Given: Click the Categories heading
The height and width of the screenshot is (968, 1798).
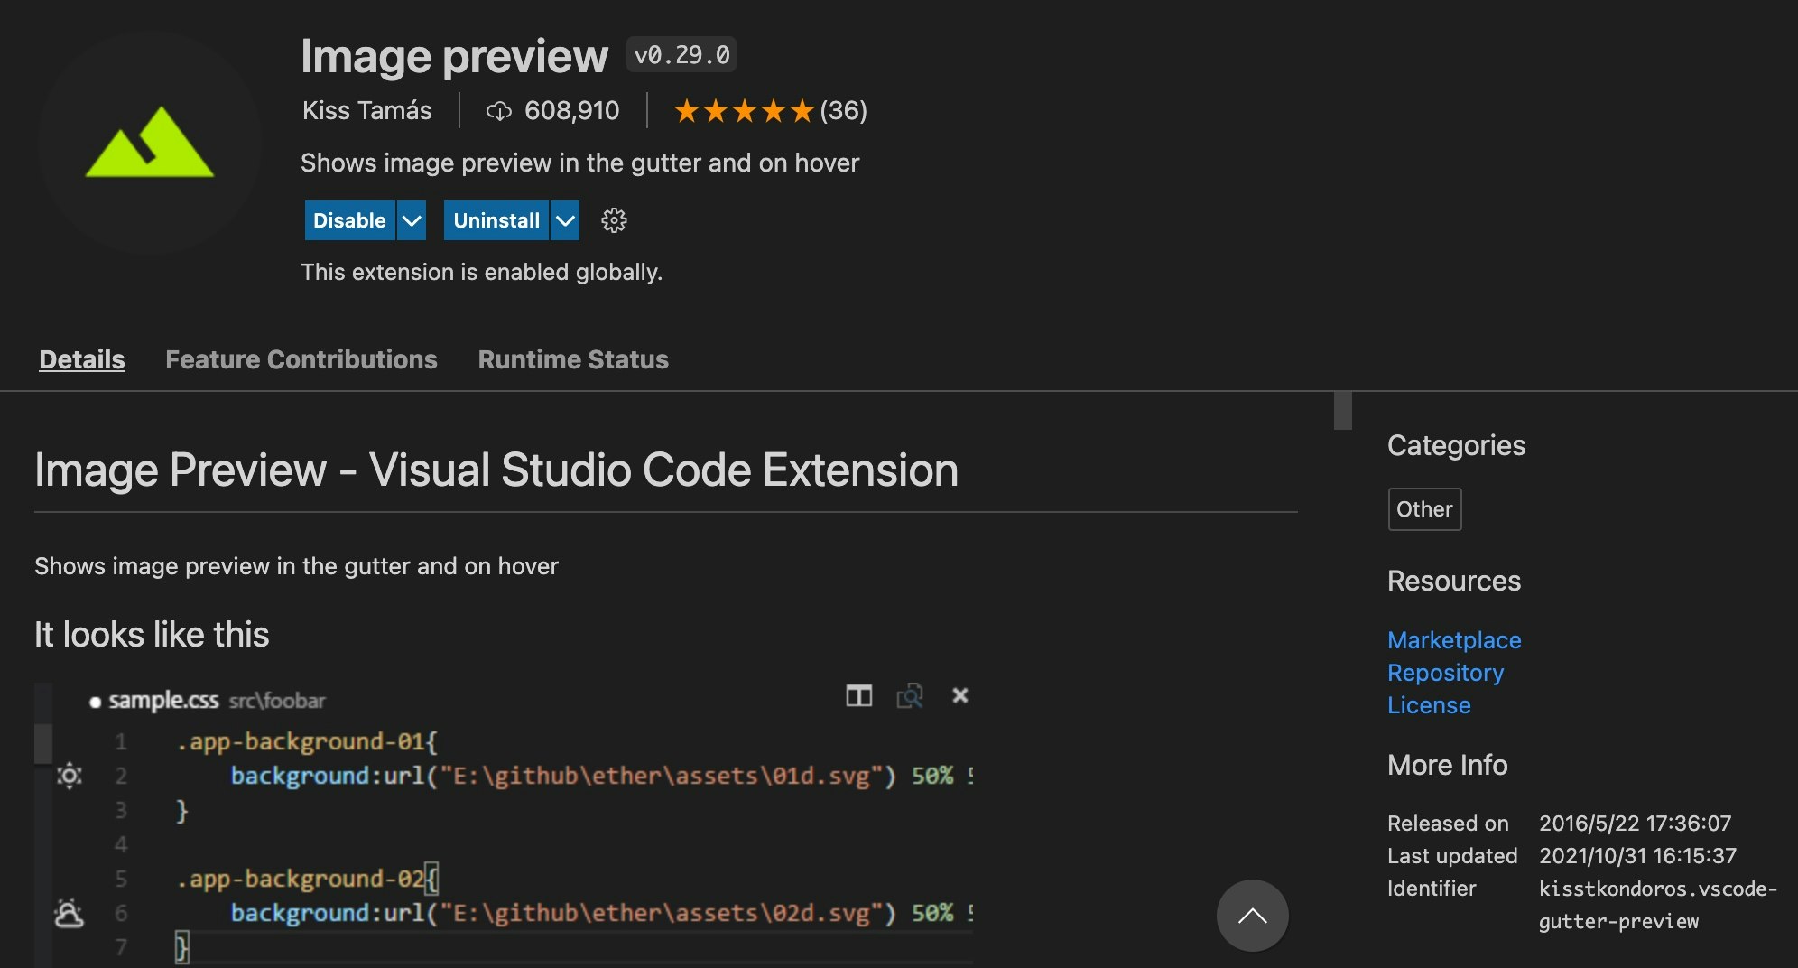Looking at the screenshot, I should point(1456,445).
